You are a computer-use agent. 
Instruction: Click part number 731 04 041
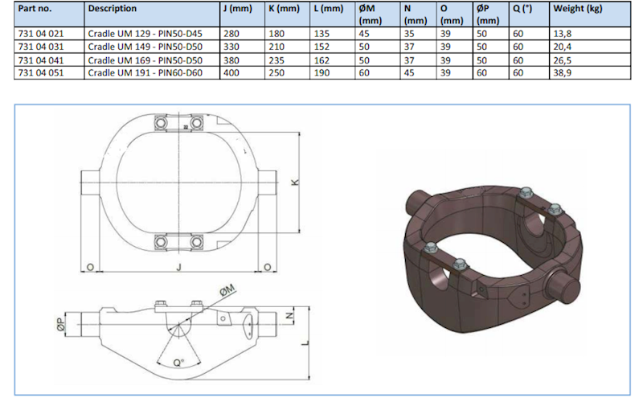point(41,60)
